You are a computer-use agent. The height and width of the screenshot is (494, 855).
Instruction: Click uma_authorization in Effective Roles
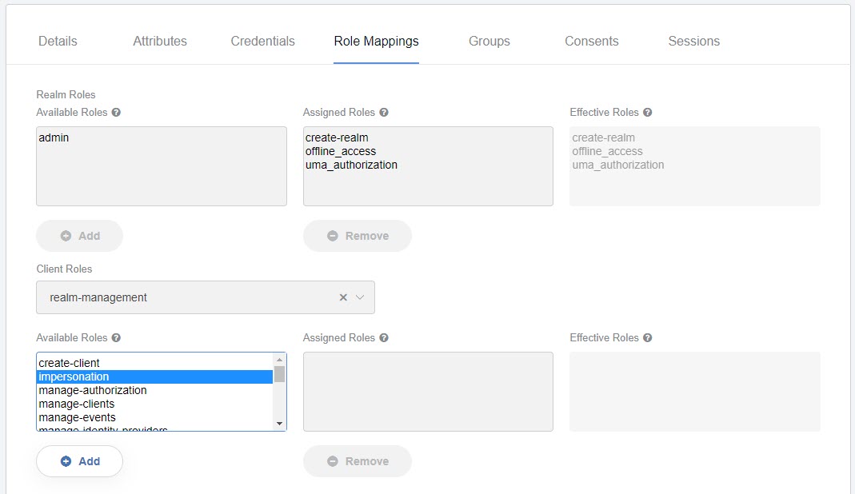(617, 165)
